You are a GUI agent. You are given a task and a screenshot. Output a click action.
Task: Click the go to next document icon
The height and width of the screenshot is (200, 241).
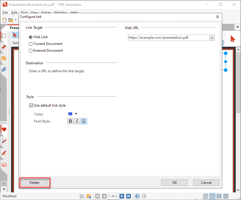(89, 196)
